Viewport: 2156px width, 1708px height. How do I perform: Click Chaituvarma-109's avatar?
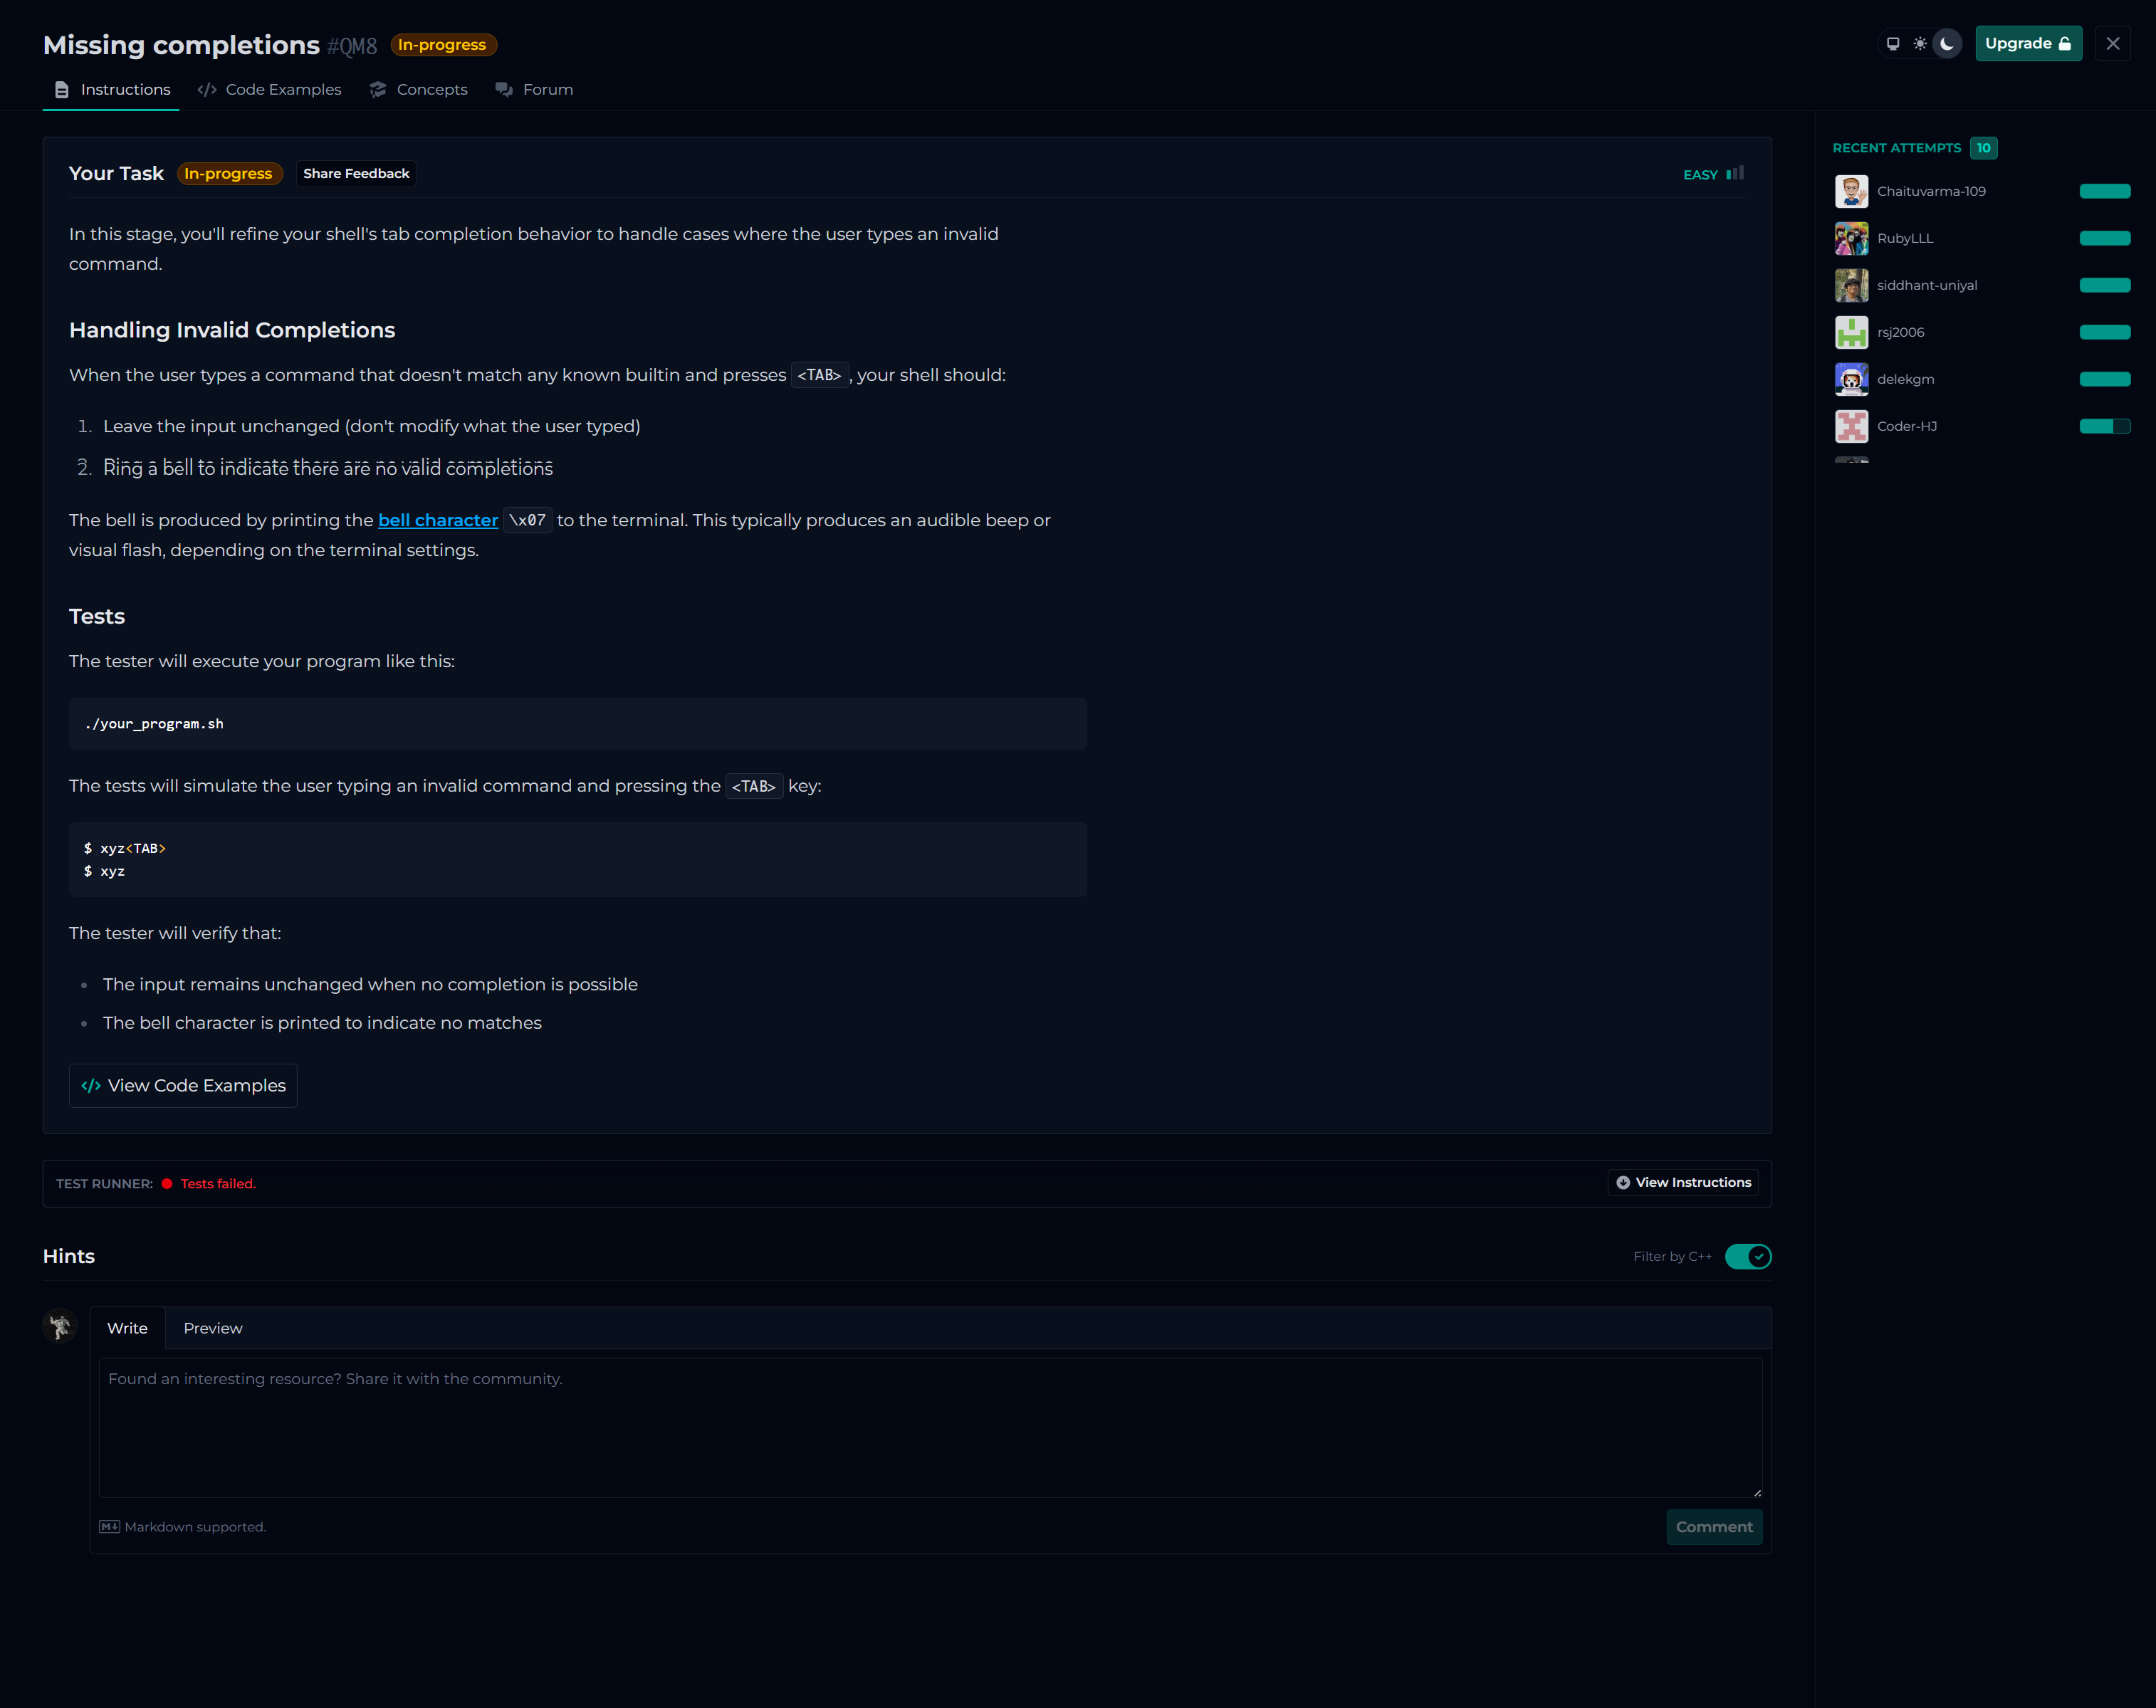1851,191
